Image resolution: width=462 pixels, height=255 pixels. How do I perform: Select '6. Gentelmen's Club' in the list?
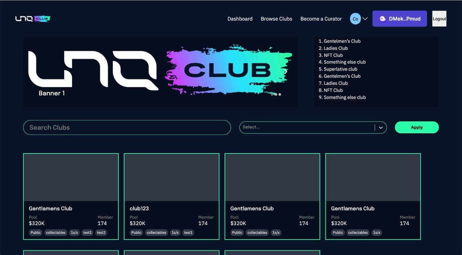coord(339,76)
